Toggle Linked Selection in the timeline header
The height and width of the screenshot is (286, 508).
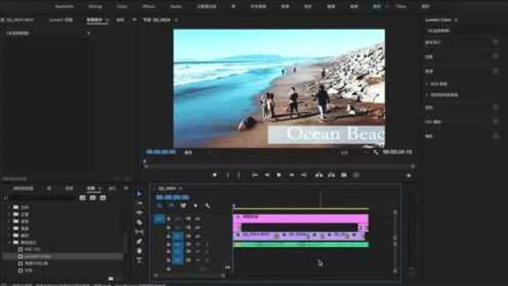pos(183,206)
